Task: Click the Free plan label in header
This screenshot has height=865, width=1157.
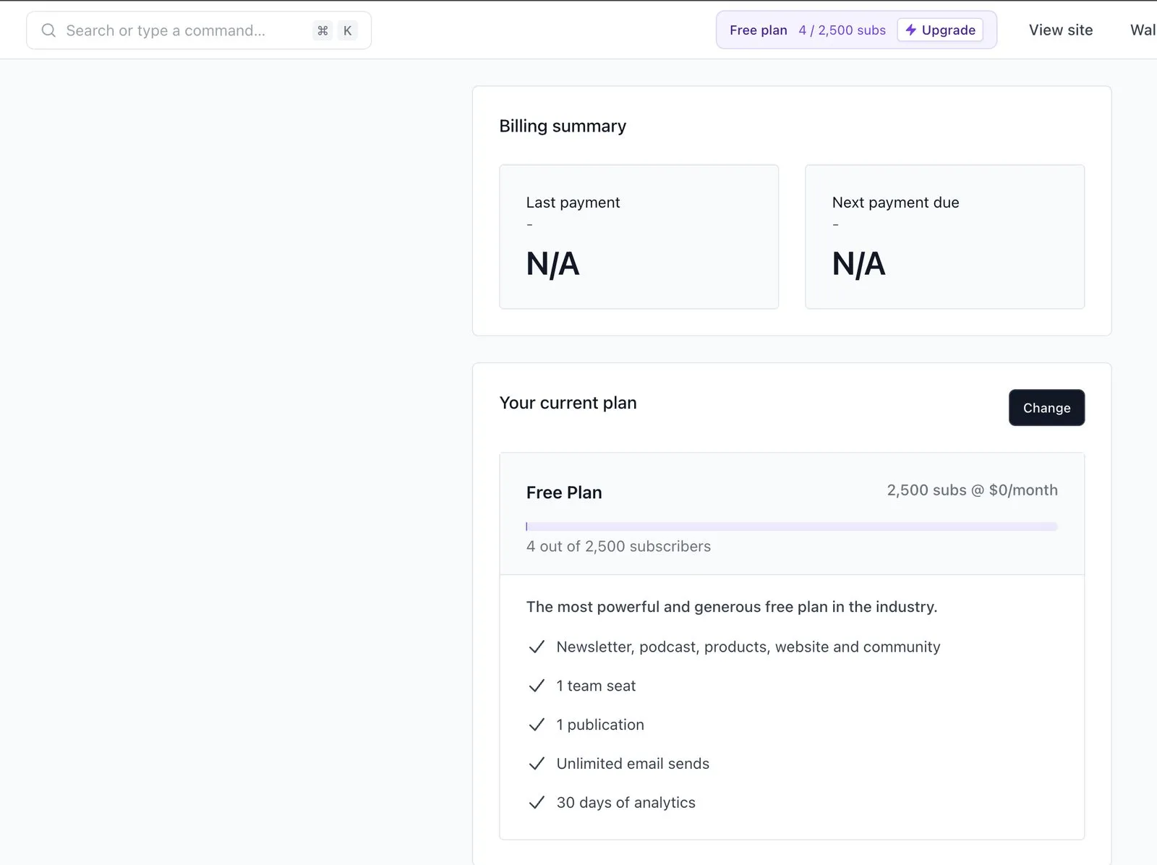Action: pyautogui.click(x=759, y=30)
